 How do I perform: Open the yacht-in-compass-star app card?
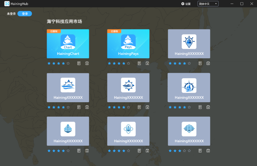pos(128,88)
